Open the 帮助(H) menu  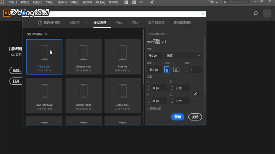click(113, 2)
